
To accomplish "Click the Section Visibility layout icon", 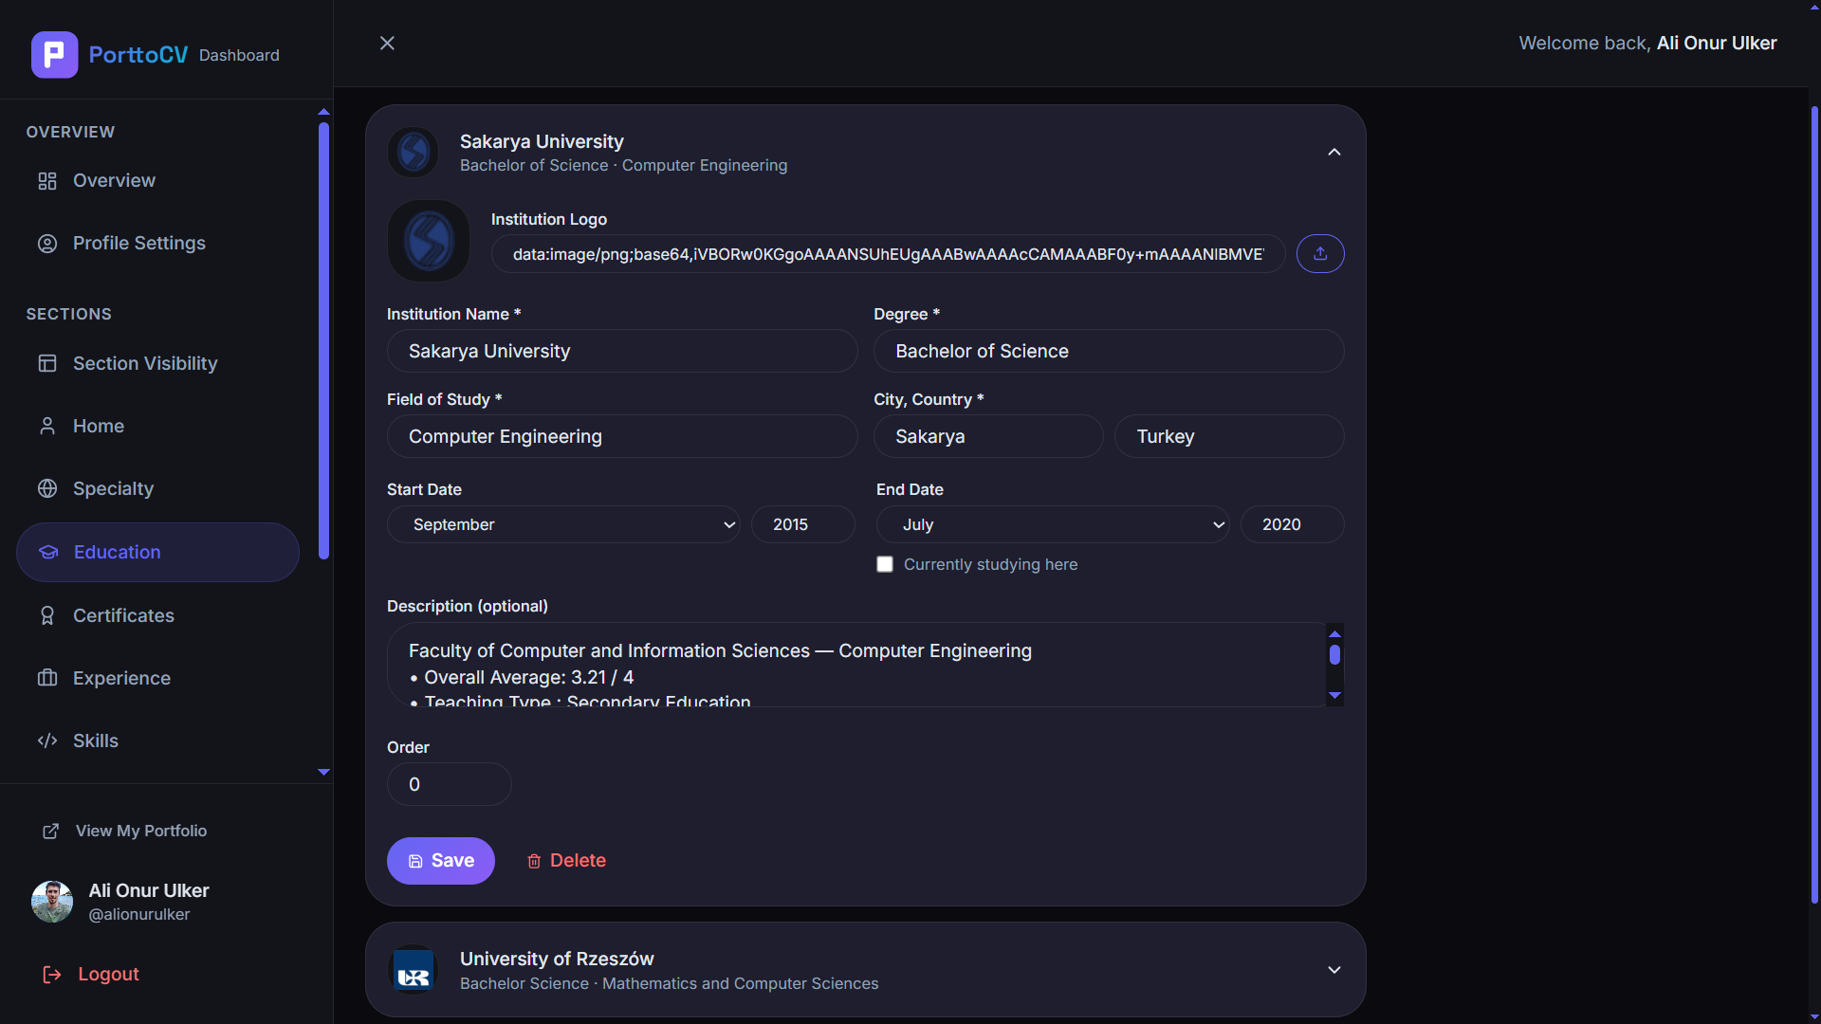I will point(47,363).
